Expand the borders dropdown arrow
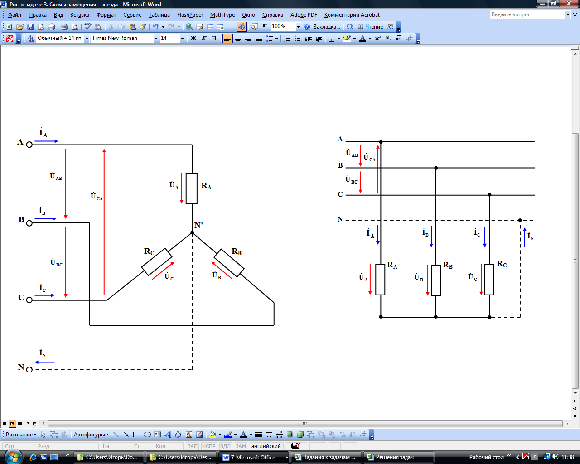Image resolution: width=580 pixels, height=464 pixels. point(339,39)
